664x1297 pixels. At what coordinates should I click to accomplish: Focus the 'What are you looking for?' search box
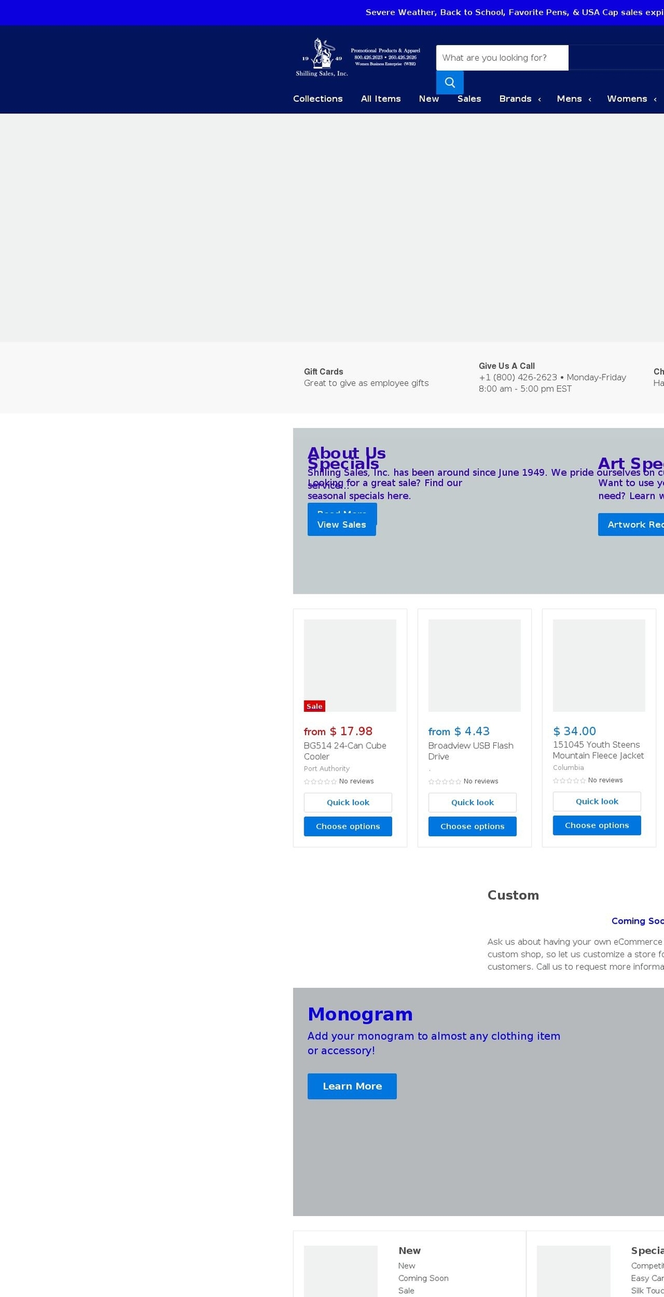coord(502,58)
